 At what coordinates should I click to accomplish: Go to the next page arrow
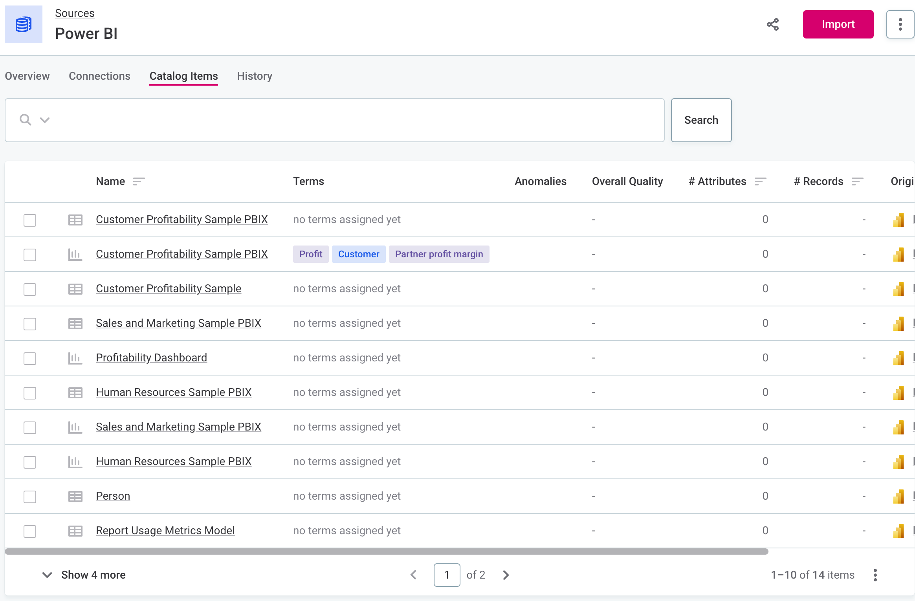click(x=506, y=575)
